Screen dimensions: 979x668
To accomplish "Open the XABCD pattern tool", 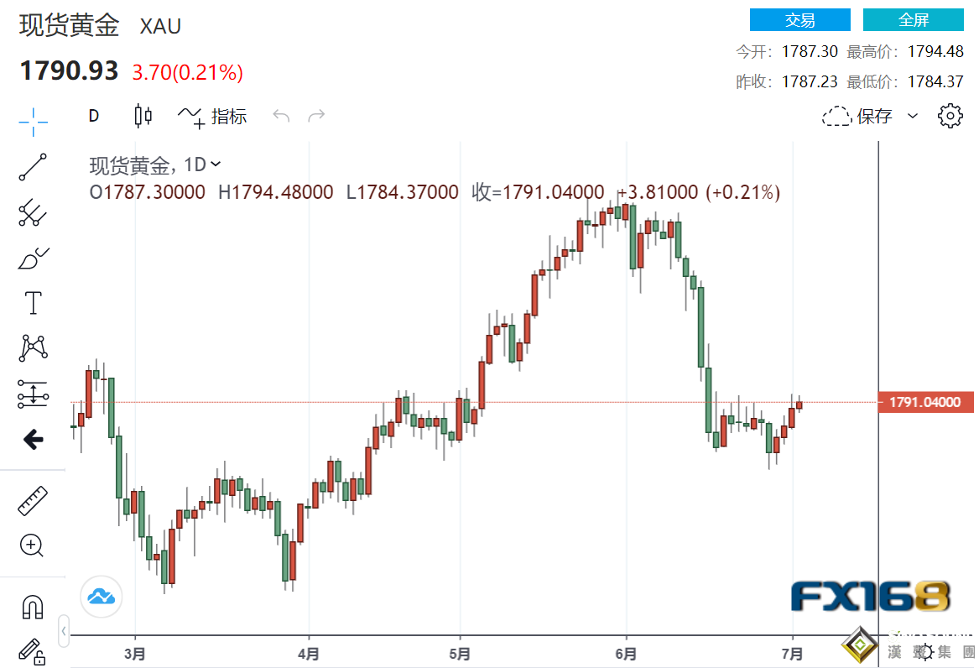I will [x=33, y=347].
